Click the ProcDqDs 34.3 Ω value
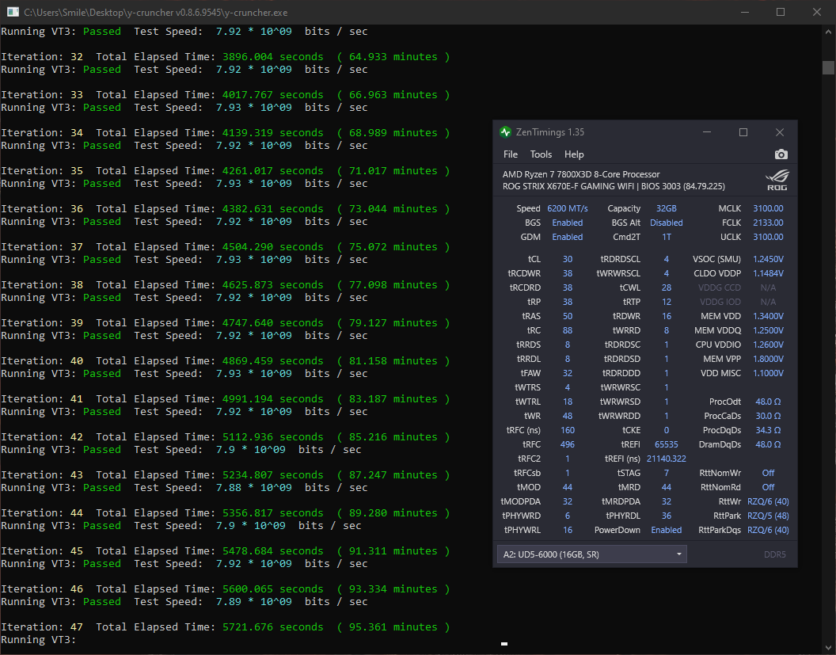This screenshot has height=655, width=836. click(768, 430)
